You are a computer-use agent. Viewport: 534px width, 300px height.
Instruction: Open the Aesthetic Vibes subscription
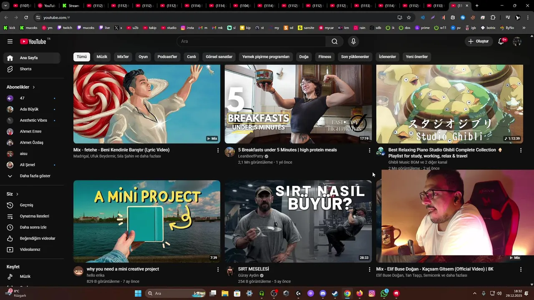[33, 120]
